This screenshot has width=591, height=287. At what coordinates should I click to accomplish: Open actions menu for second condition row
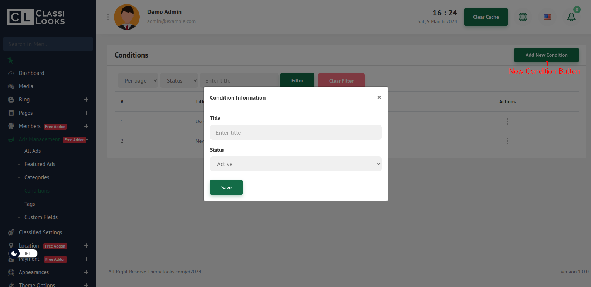pyautogui.click(x=507, y=141)
